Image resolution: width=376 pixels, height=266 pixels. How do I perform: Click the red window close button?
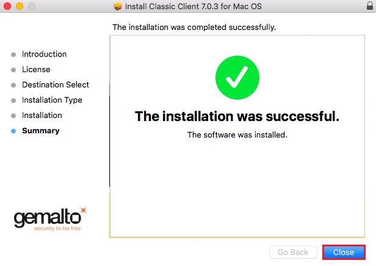click(x=7, y=6)
